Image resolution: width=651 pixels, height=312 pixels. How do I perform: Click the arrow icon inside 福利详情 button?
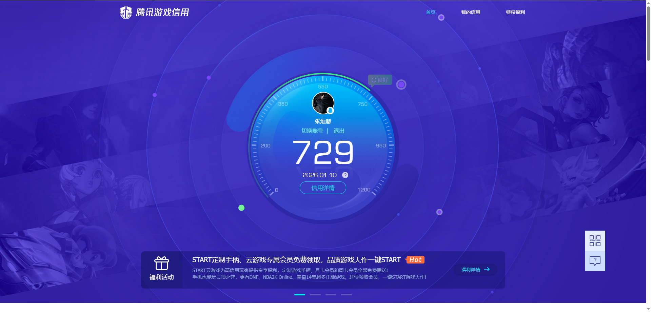point(488,270)
